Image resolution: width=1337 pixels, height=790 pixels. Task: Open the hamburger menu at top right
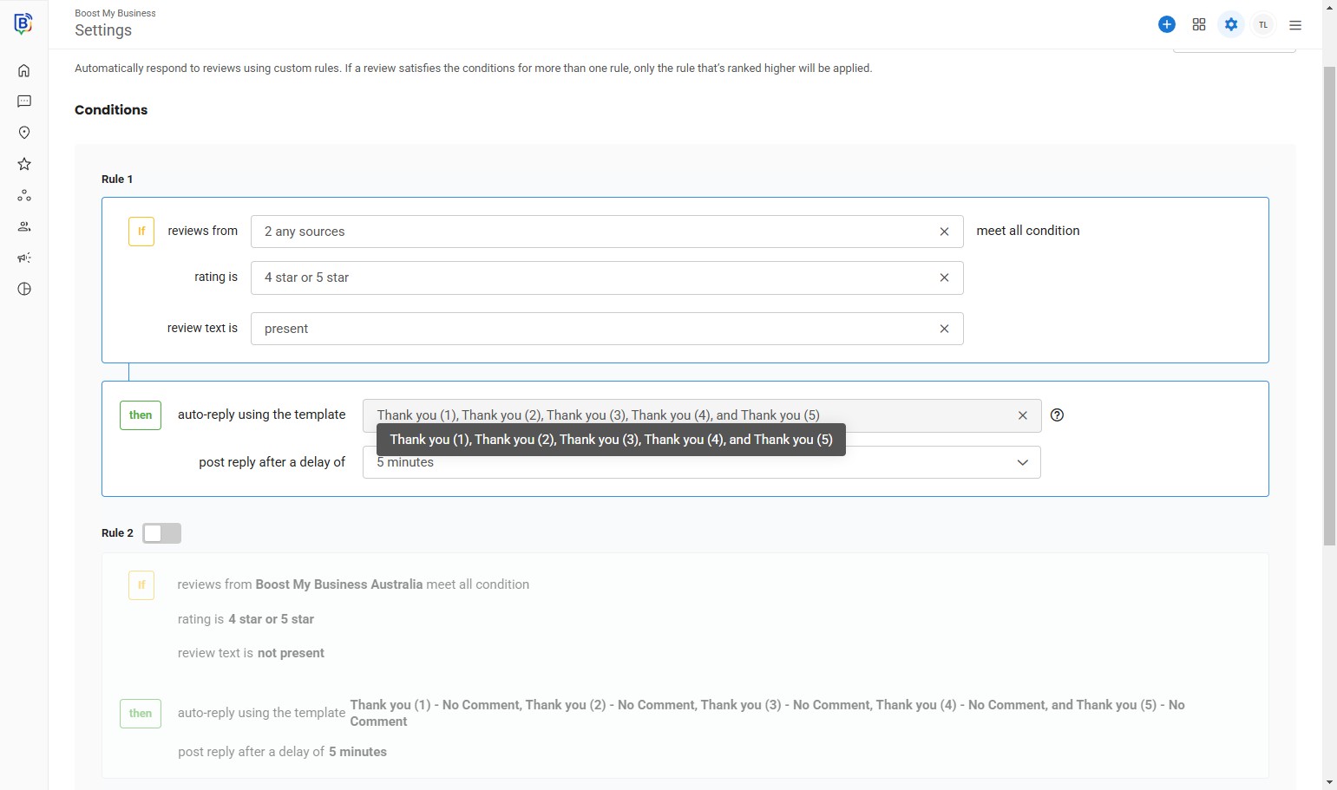[x=1295, y=25]
